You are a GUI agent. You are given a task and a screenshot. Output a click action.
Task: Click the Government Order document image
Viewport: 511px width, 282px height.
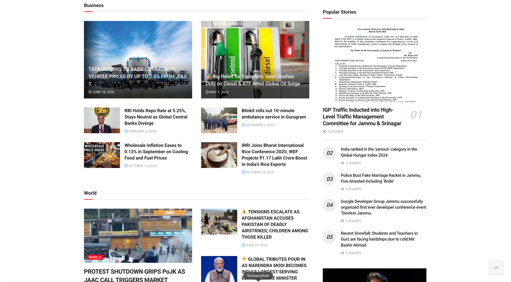point(375,64)
